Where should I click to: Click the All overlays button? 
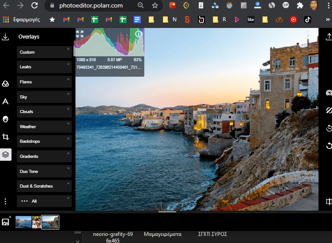click(x=44, y=201)
